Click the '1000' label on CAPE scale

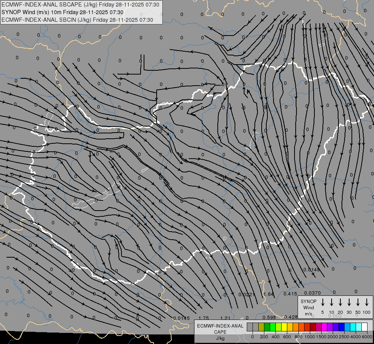(x=309, y=337)
